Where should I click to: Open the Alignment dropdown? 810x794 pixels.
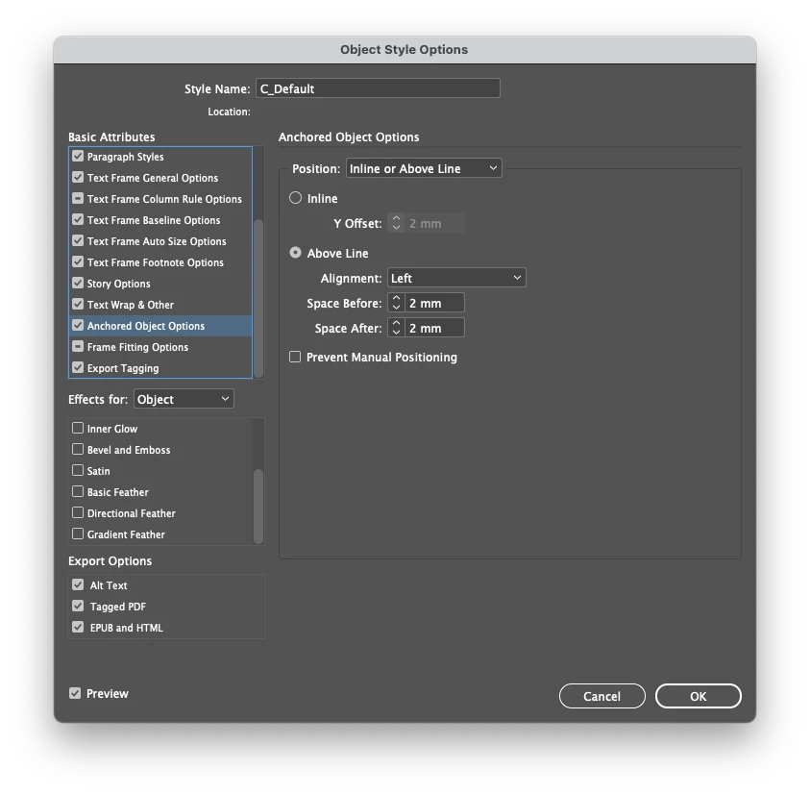(456, 278)
